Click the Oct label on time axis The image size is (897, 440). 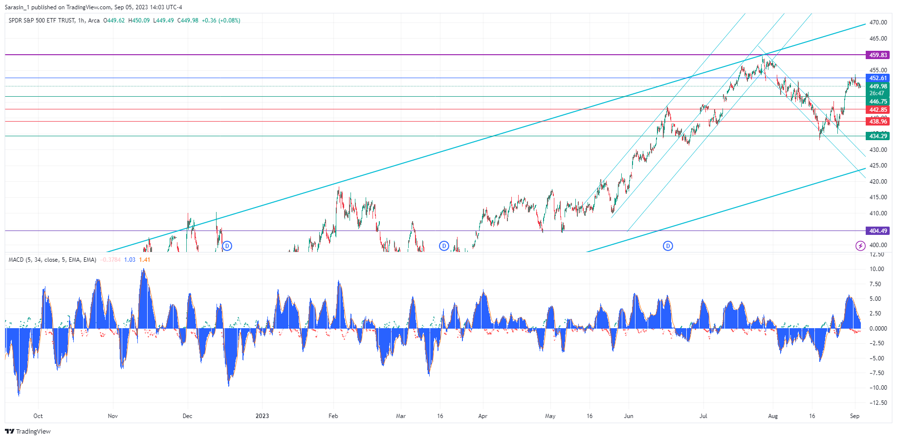38,416
